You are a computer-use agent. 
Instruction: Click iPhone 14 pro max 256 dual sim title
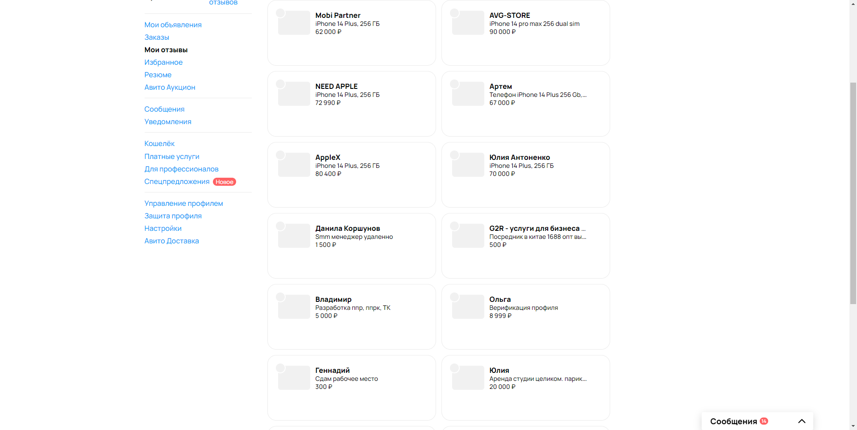click(534, 24)
